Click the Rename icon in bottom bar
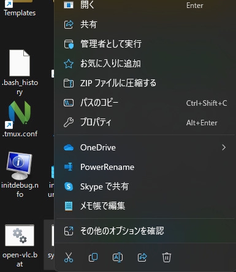The image size is (236, 272). (118, 257)
